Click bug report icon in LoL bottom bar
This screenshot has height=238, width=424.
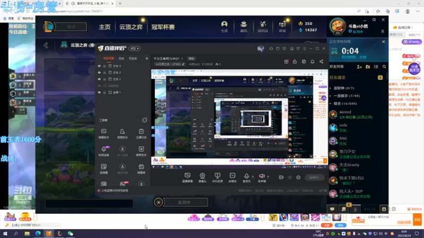pyautogui.click(x=384, y=209)
